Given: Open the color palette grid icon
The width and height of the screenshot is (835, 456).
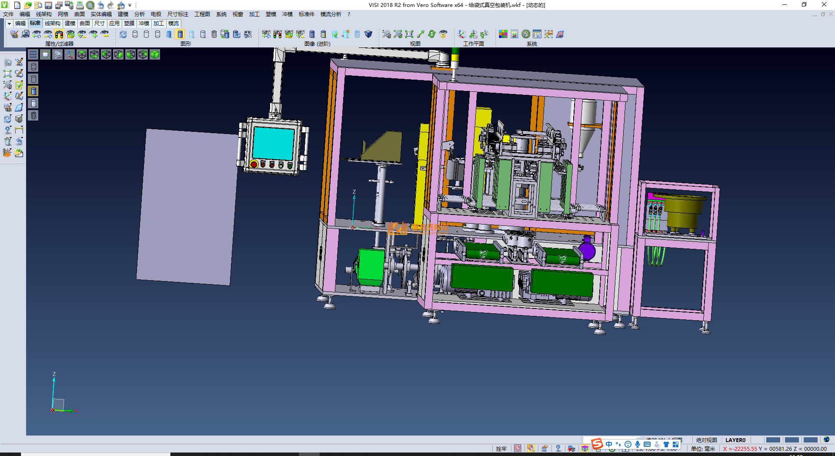Looking at the screenshot, I should [x=503, y=34].
